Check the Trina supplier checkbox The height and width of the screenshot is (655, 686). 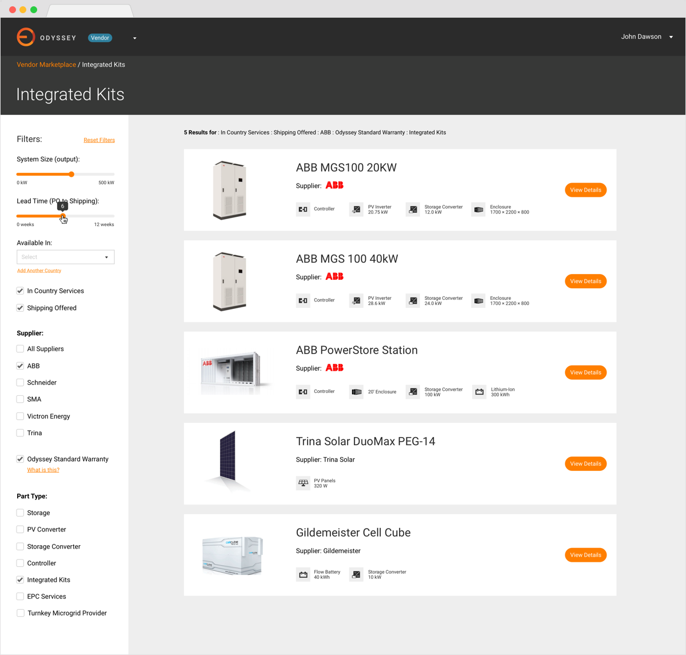coord(21,433)
